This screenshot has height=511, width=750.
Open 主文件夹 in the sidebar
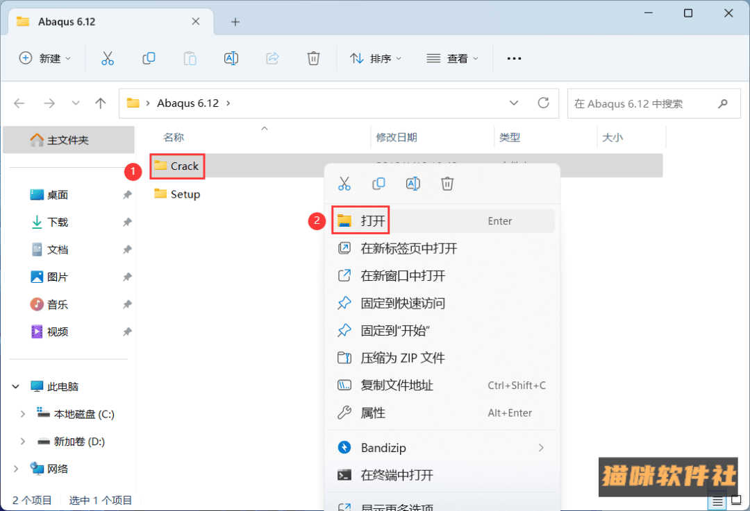tap(68, 140)
